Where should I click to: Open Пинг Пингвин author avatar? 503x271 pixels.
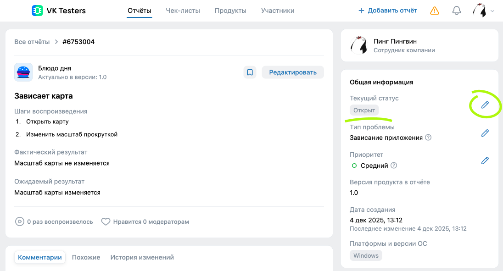(358, 45)
